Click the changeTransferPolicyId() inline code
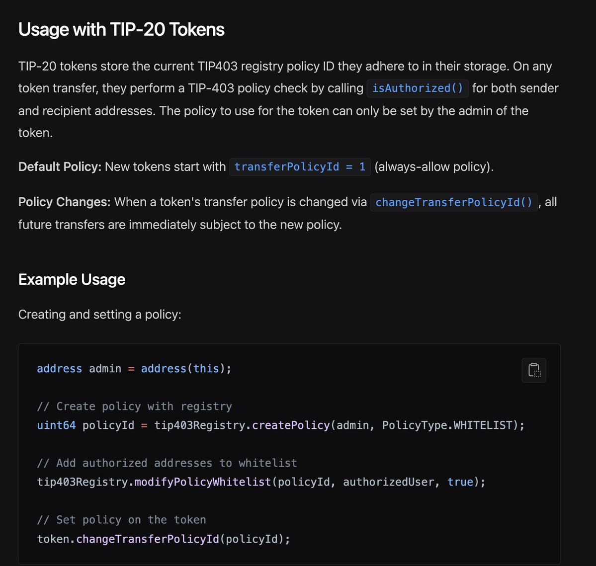 pos(454,202)
